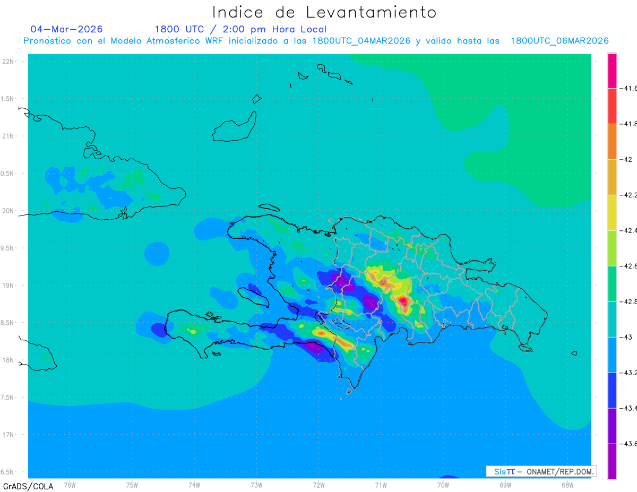The width and height of the screenshot is (637, 492).
Task: Click the '70W' longitude label
Action: coord(443,484)
